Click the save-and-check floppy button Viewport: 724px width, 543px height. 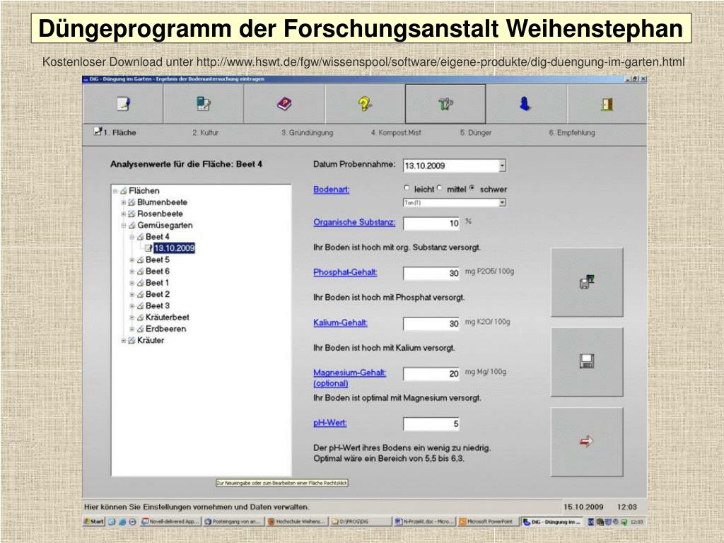point(587,282)
